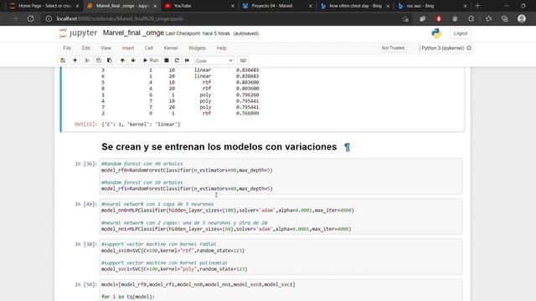Open the Insert menu
The image size is (536, 301).
pyautogui.click(x=128, y=48)
